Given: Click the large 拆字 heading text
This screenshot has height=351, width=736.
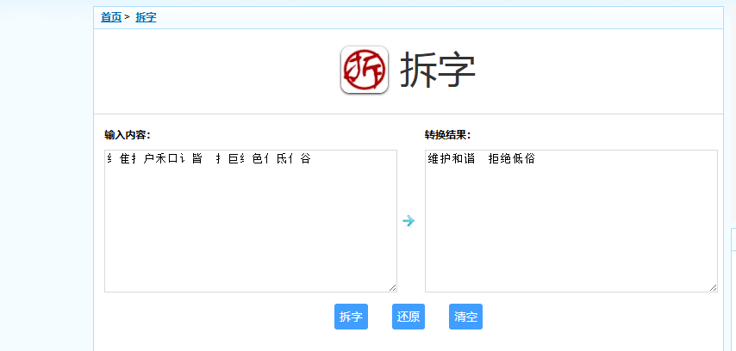Looking at the screenshot, I should tap(438, 71).
